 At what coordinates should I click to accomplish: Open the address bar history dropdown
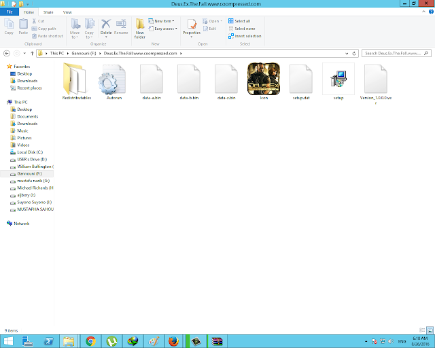[347, 53]
